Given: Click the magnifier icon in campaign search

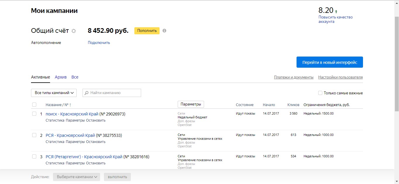Looking at the screenshot, I should [86, 93].
